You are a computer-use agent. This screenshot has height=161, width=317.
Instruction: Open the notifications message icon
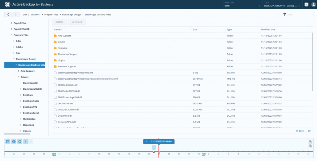[x=306, y=5]
